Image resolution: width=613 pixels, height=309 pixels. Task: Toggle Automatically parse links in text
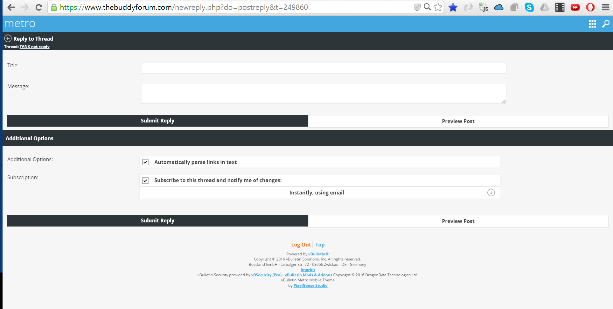(145, 162)
